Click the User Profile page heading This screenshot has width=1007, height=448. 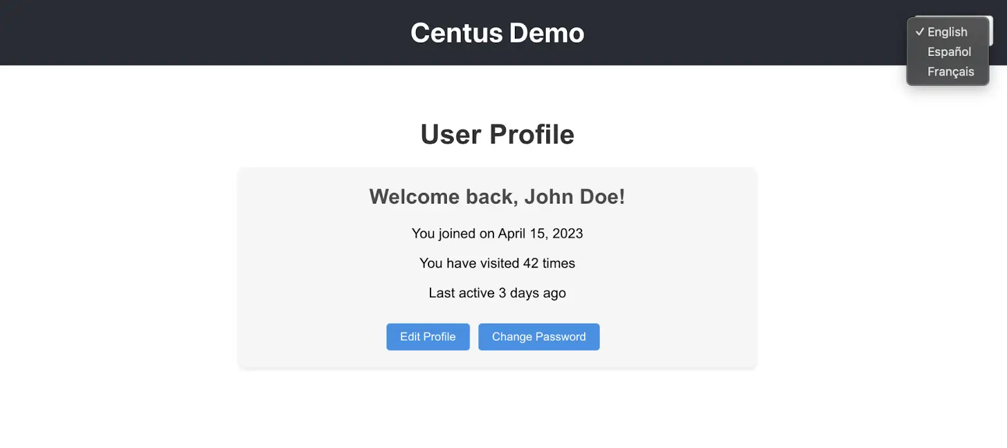[497, 134]
